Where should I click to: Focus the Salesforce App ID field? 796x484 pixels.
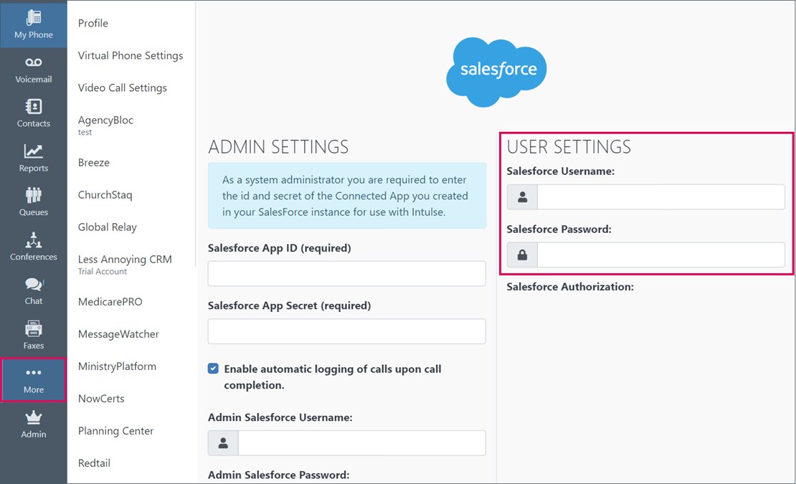pyautogui.click(x=347, y=273)
